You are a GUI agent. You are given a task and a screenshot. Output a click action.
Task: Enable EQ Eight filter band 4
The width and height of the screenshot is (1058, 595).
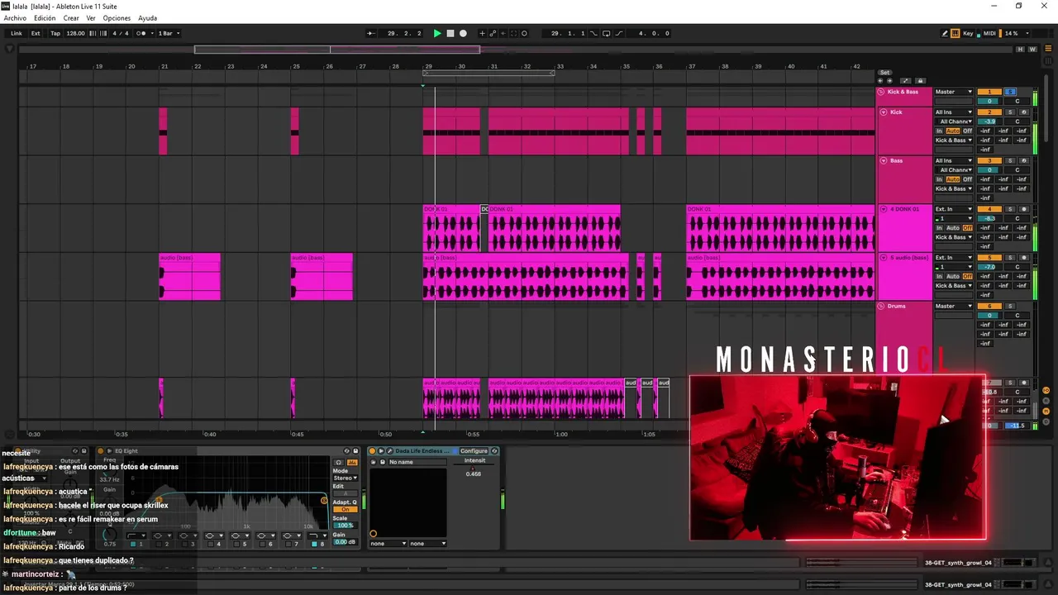(210, 544)
